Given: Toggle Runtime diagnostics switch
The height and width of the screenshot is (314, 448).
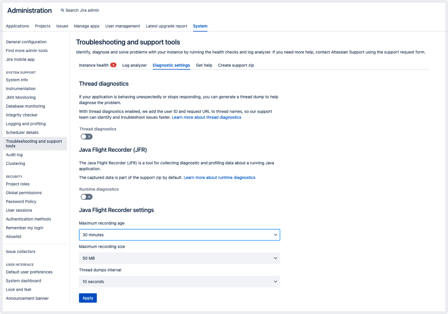Looking at the screenshot, I should click(86, 197).
